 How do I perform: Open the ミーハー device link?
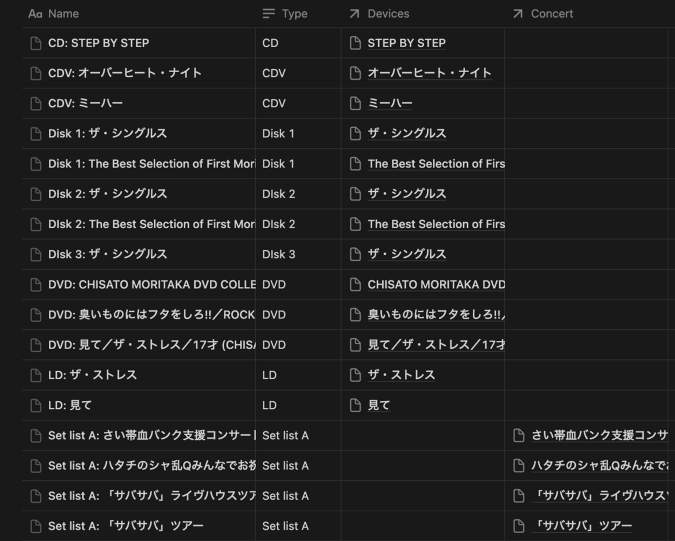click(390, 103)
